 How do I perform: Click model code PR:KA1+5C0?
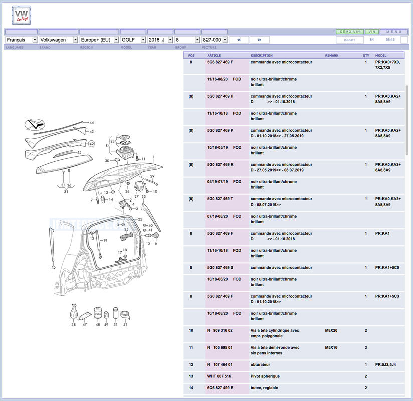387,268
